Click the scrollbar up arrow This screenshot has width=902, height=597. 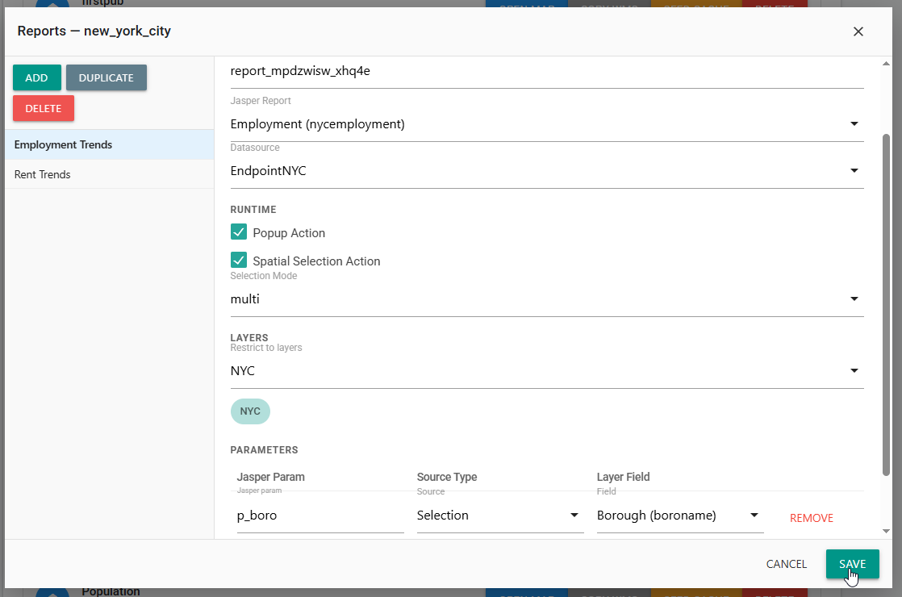tap(886, 64)
